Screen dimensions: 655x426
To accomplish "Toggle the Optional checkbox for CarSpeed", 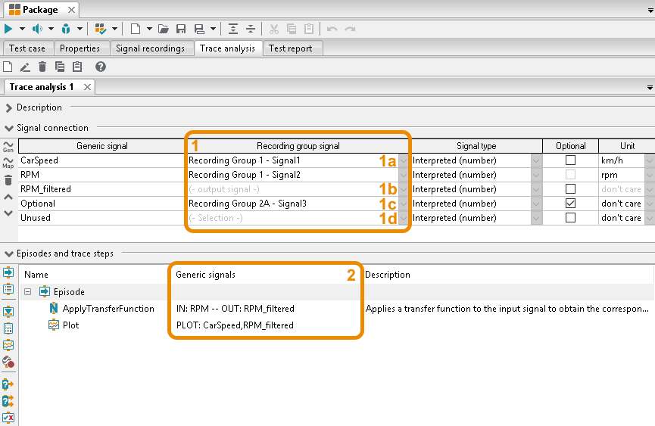I will (570, 160).
